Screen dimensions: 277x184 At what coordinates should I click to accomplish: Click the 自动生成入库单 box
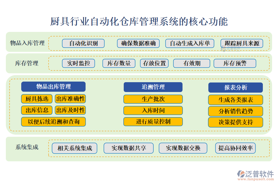190,43
